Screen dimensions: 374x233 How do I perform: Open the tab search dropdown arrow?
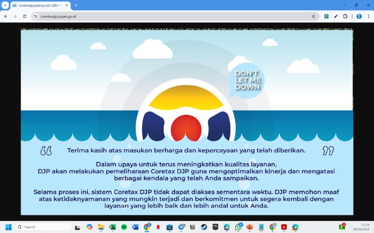[5, 5]
